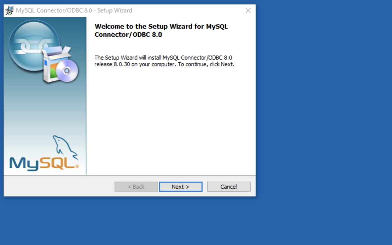Cancel the setup wizard
Screen dimensions: 392x245
[229, 187]
